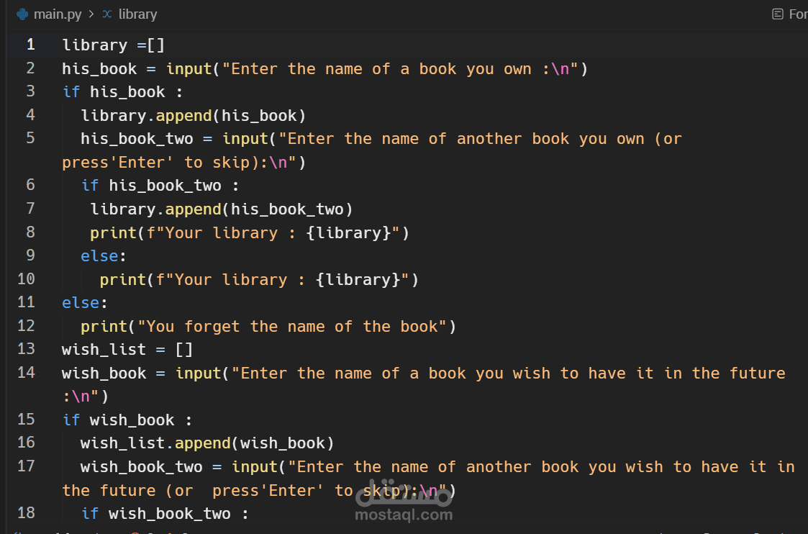Click 'if wish_book :' on line 15
The width and height of the screenshot is (808, 534).
127,420
